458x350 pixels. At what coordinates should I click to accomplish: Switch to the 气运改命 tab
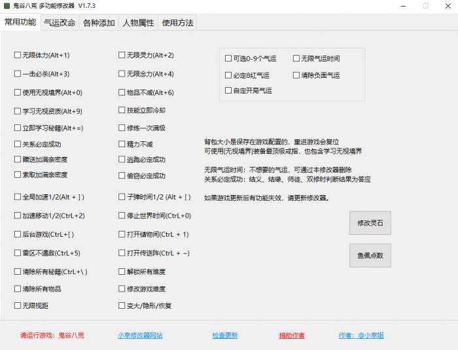click(x=60, y=22)
